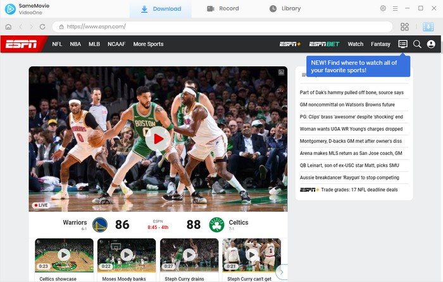
Task: Open QB Leinart picks SMU headline
Action: pos(349,166)
